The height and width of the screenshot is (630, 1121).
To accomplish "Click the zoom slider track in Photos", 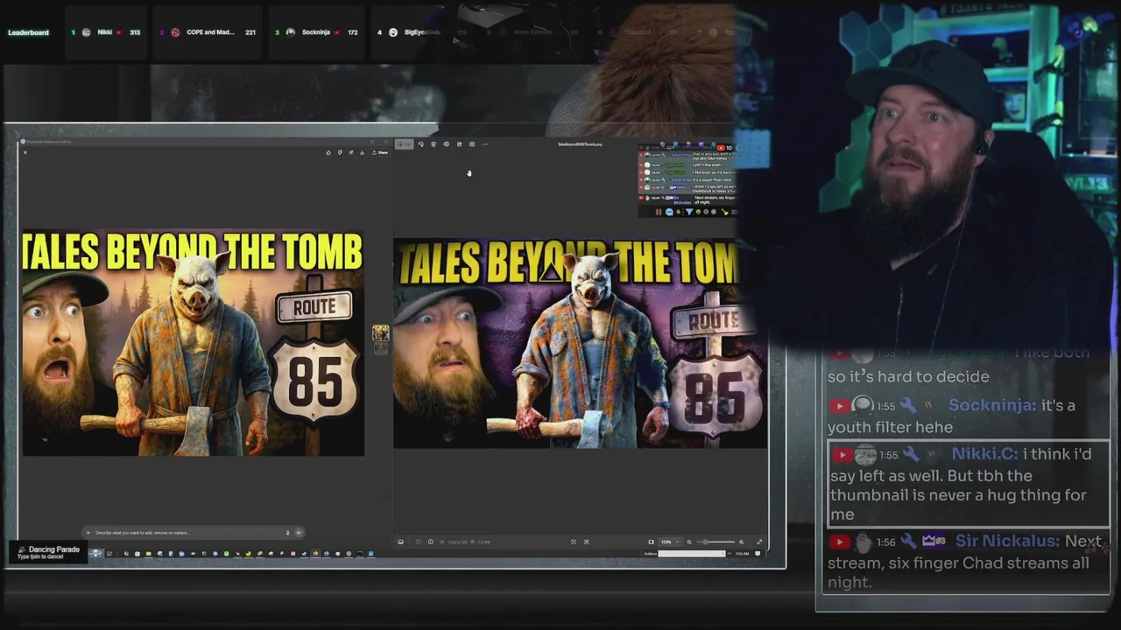I will pos(716,542).
